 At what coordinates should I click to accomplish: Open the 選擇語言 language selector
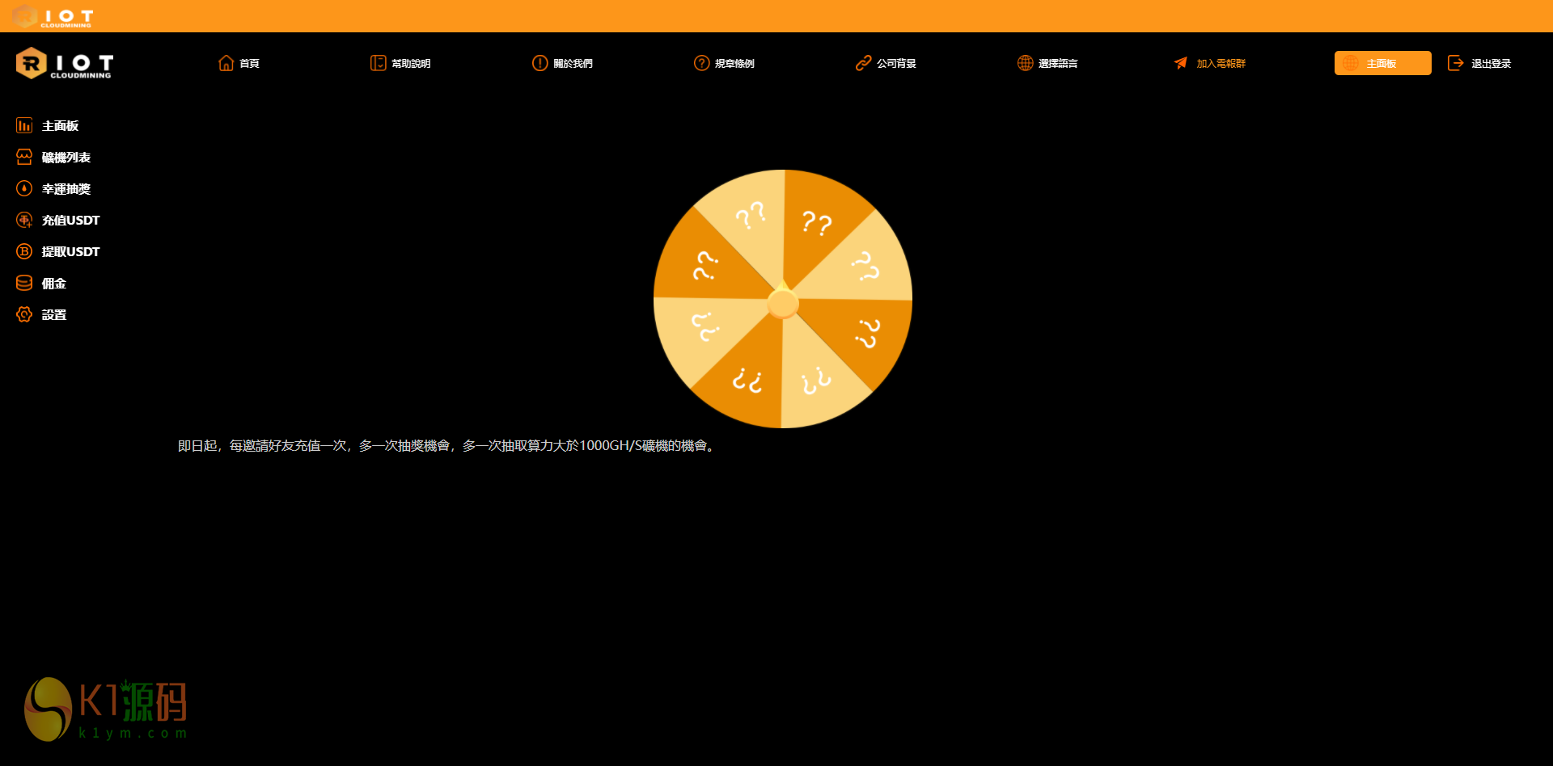(1047, 63)
